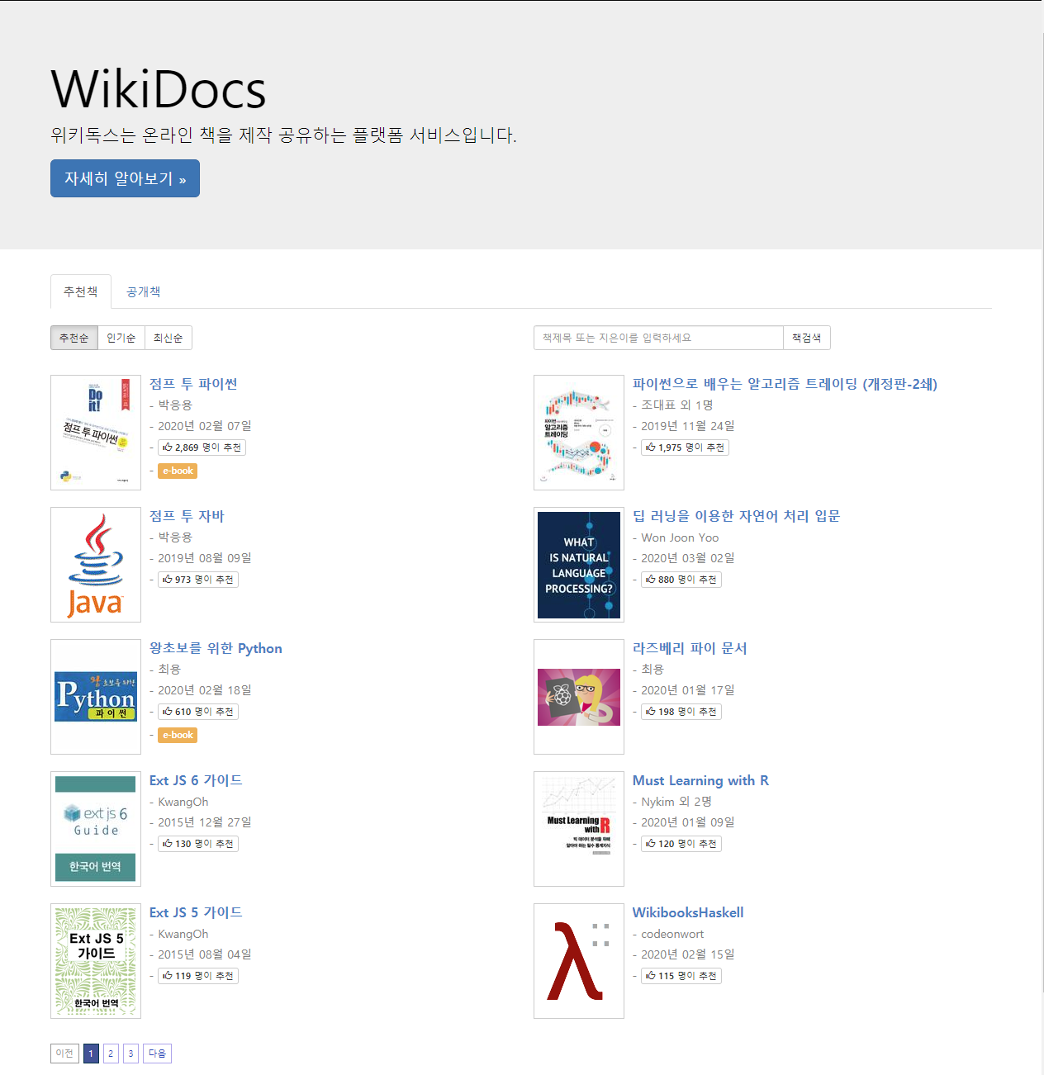Focus the book title search field
The width and height of the screenshot is (1044, 1075).
[658, 338]
